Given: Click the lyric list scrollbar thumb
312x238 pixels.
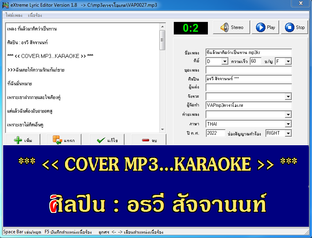Looking at the screenshot, I should pos(162,40).
